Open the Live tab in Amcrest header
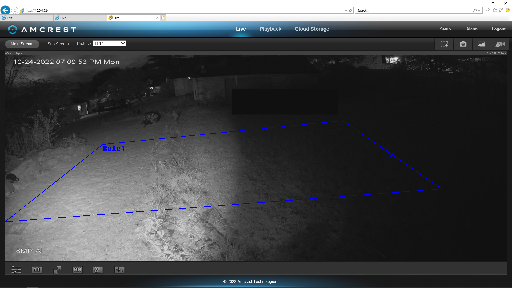Image resolution: width=512 pixels, height=288 pixels. [241, 29]
